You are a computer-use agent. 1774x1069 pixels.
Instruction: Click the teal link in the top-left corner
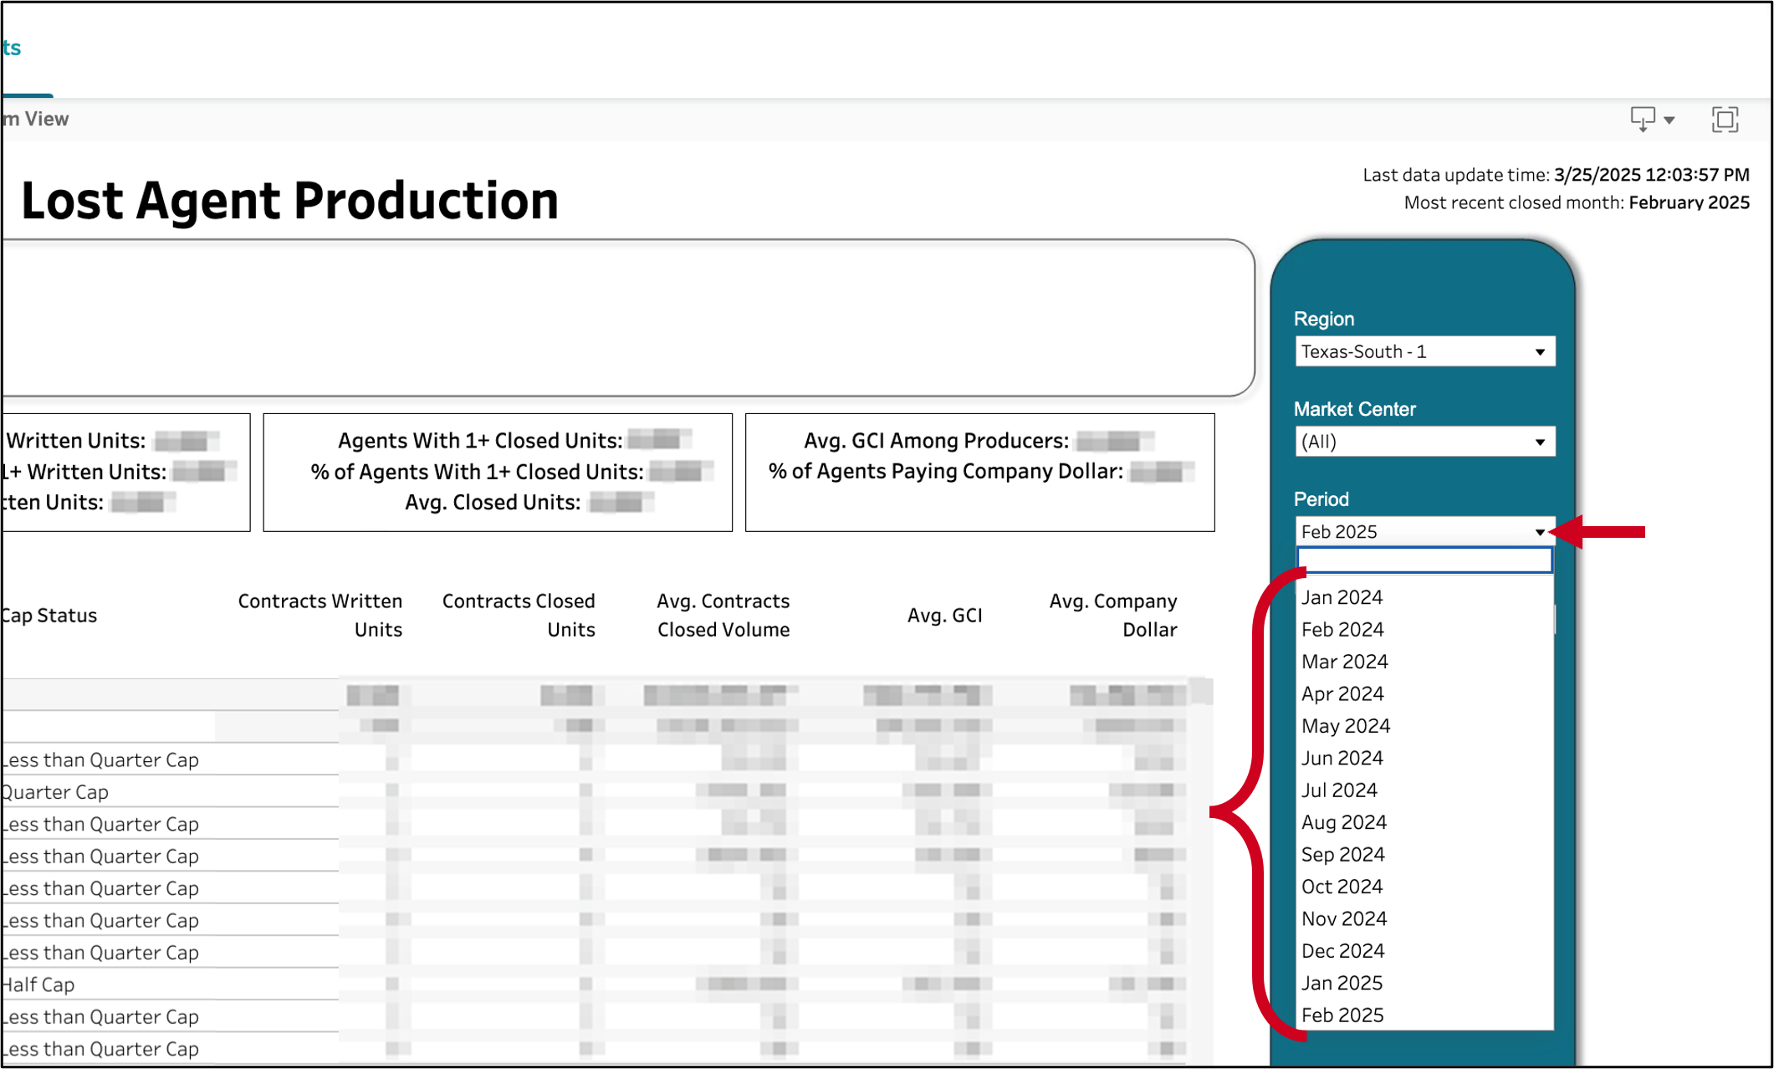pyautogui.click(x=12, y=48)
